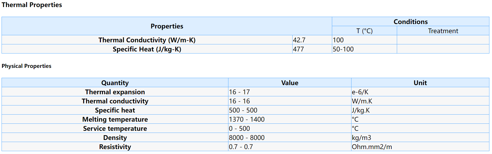Click the Melting temperature value 1370 - 1400
This screenshot has height=154, width=492.
point(247,119)
